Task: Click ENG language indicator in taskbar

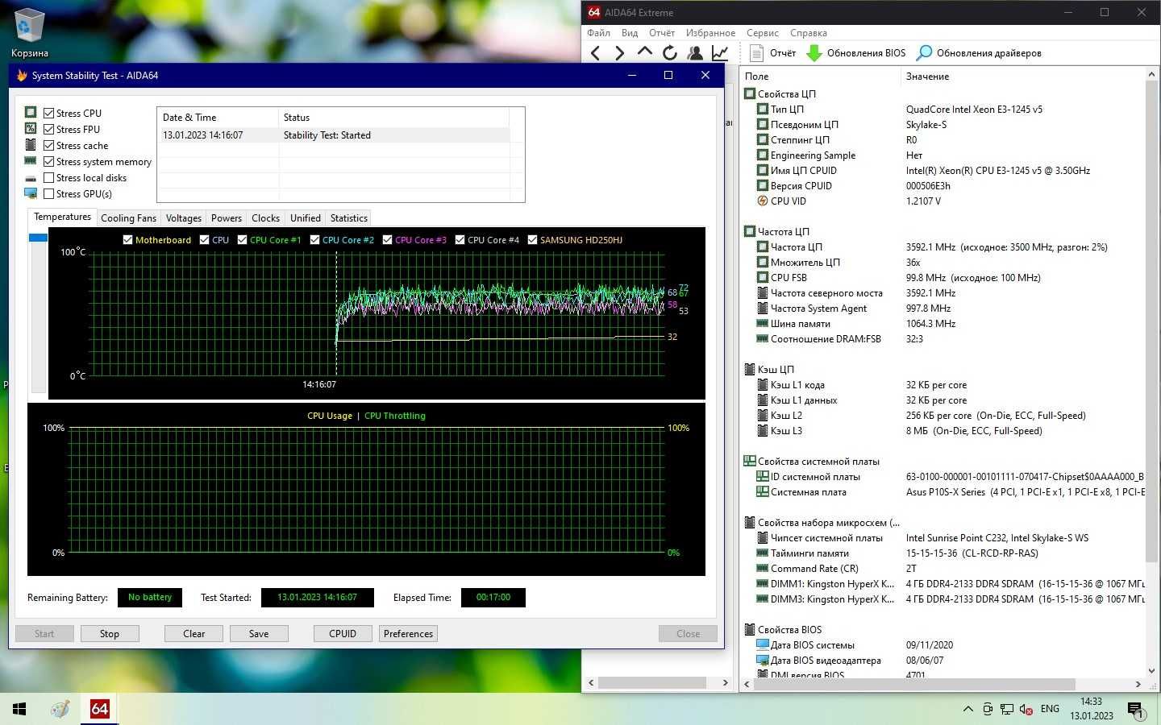Action: tap(1050, 709)
